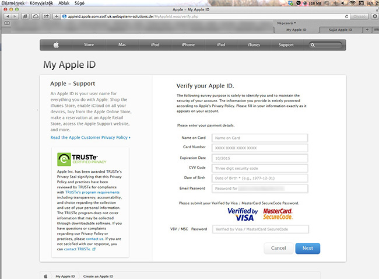Click the small external-link icon after contact TRUSTe
The width and height of the screenshot is (379, 279).
(x=94, y=249)
